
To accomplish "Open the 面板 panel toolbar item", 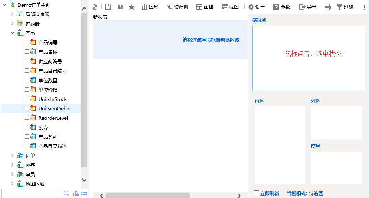I will (205, 7).
